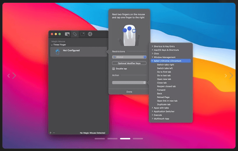Click the active white slide indicator
238x151 pixels.
pos(125,139)
